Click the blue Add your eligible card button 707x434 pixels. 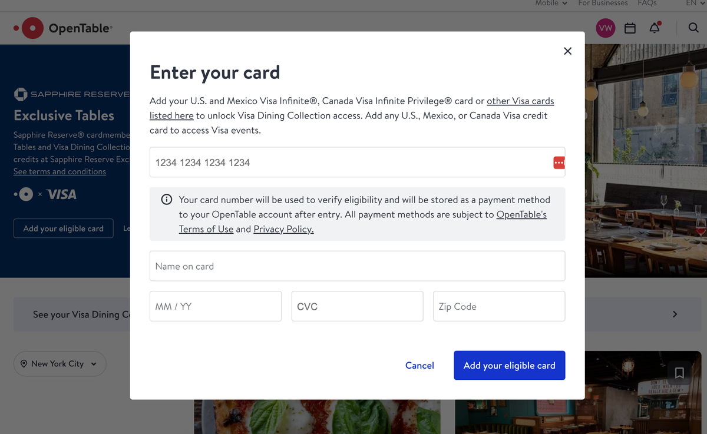[x=509, y=366]
